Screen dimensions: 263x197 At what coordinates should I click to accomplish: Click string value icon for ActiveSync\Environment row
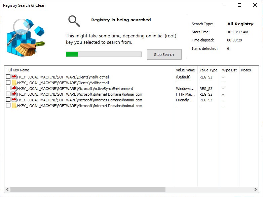14,89
